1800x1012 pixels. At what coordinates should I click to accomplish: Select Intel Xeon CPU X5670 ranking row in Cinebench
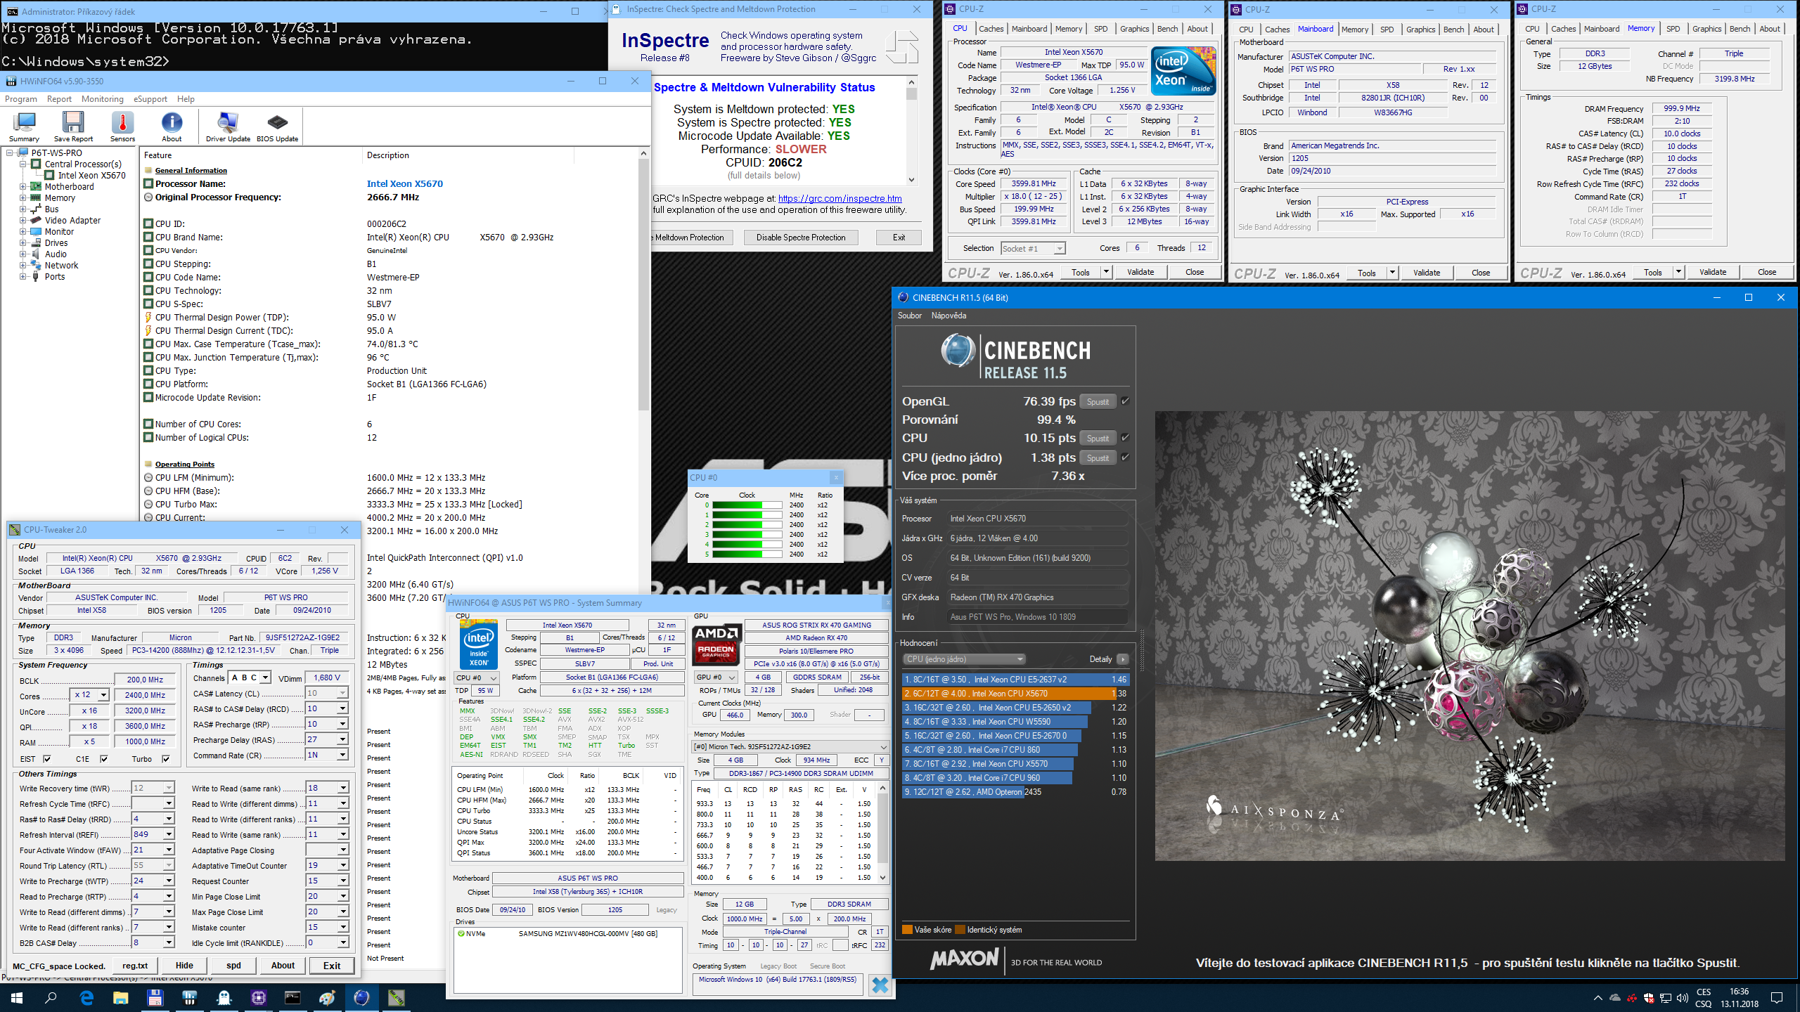point(1015,694)
